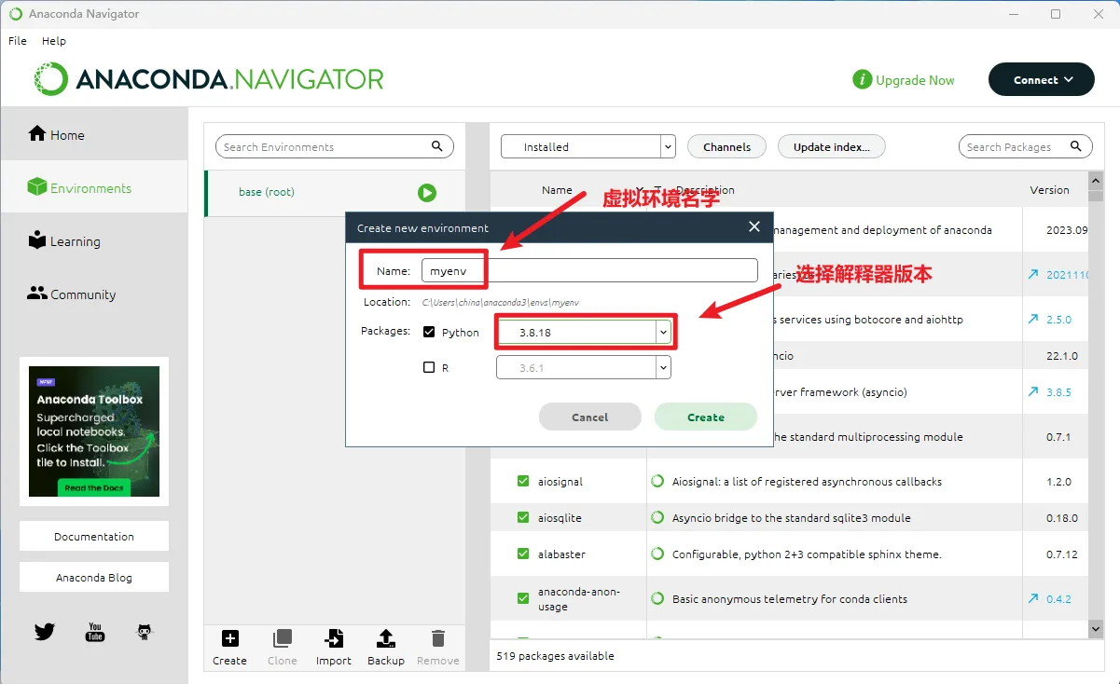The height and width of the screenshot is (684, 1120).
Task: Click the Import environment icon
Action: point(333,638)
